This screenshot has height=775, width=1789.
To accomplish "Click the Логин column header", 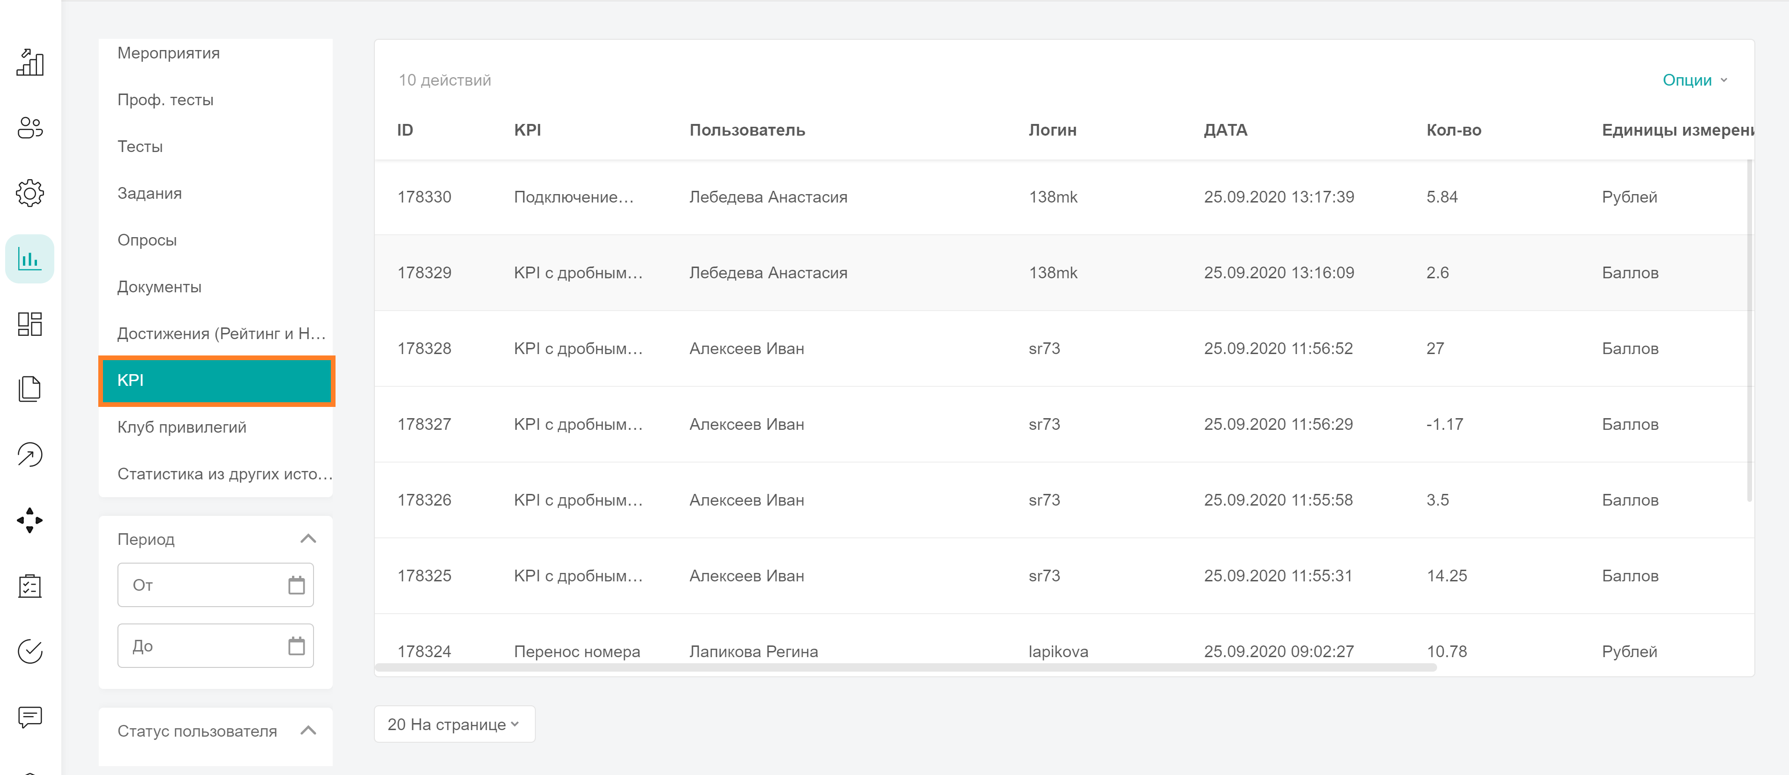I will tap(1052, 130).
